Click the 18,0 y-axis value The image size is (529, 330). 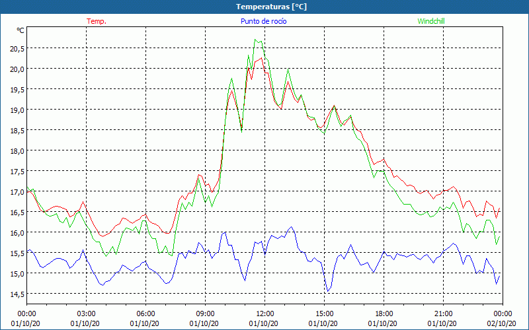pyautogui.click(x=17, y=151)
